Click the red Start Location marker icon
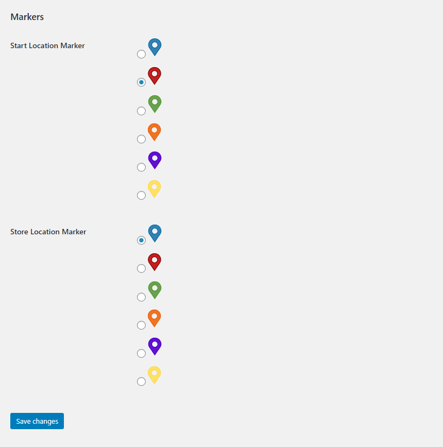The width and height of the screenshot is (443, 447). (154, 76)
